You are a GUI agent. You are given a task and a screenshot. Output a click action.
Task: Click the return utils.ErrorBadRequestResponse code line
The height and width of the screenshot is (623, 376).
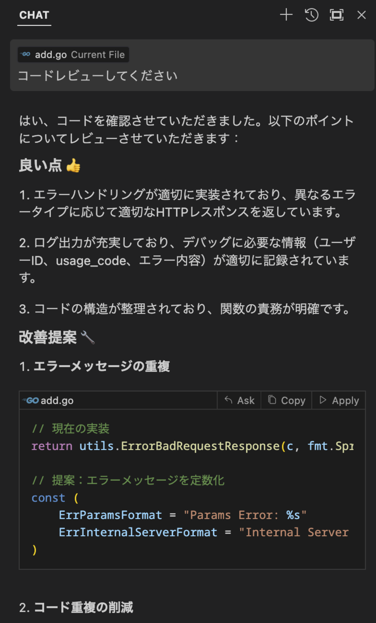[192, 446]
